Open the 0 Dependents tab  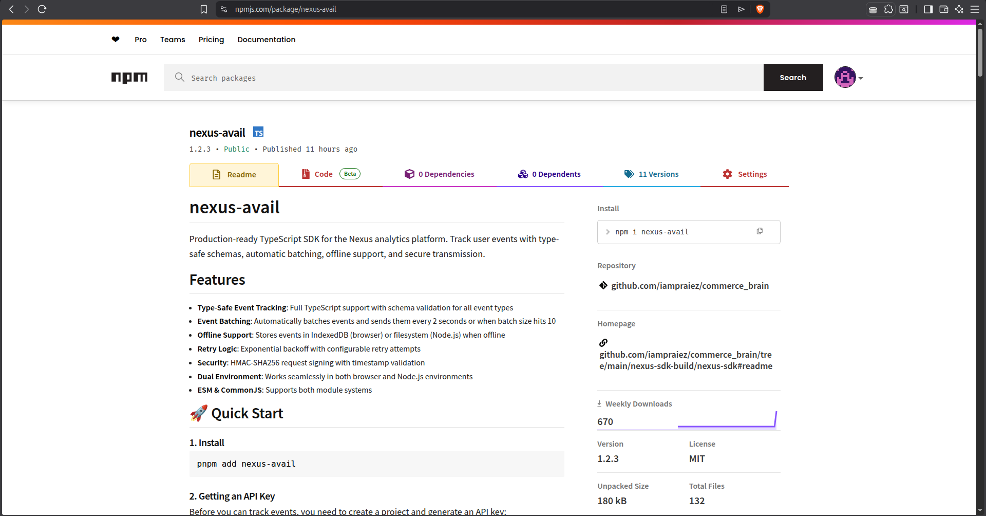tap(549, 174)
